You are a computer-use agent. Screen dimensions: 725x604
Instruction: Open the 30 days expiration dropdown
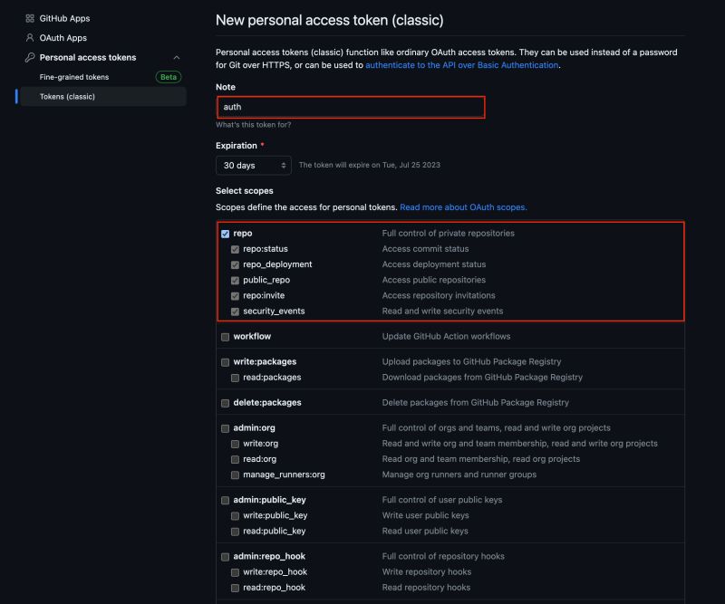pos(254,166)
